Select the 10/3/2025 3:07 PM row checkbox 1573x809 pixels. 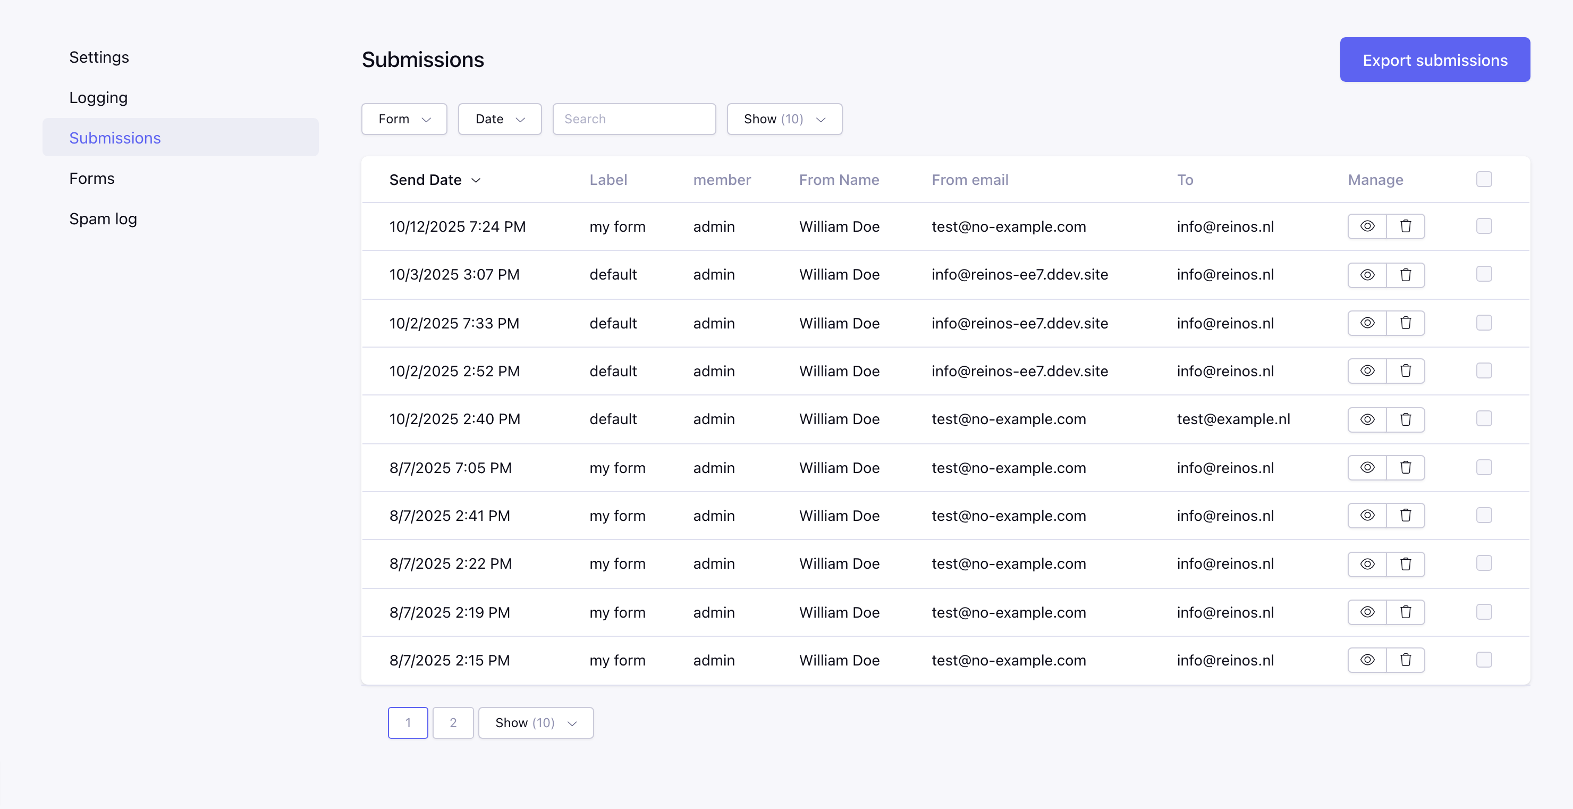click(x=1484, y=274)
